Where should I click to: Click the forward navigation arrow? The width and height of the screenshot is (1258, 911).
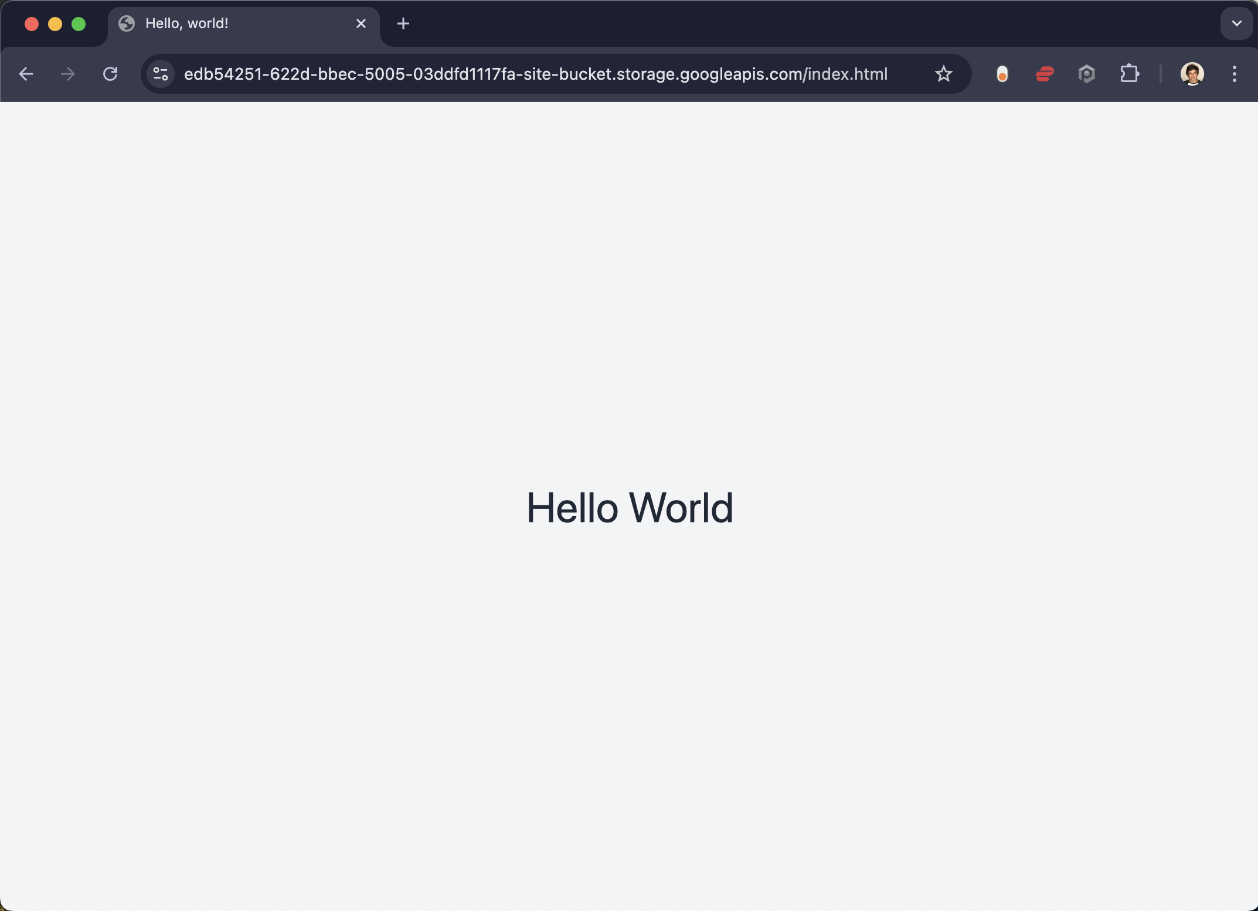pyautogui.click(x=68, y=74)
